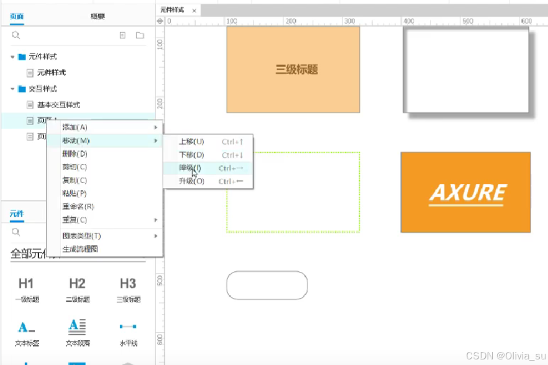
Task: Choose 删除(D) from the context menu
Action: (x=104, y=154)
